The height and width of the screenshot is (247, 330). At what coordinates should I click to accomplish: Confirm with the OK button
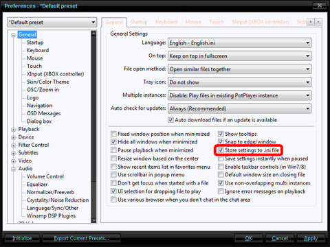pos(249,238)
